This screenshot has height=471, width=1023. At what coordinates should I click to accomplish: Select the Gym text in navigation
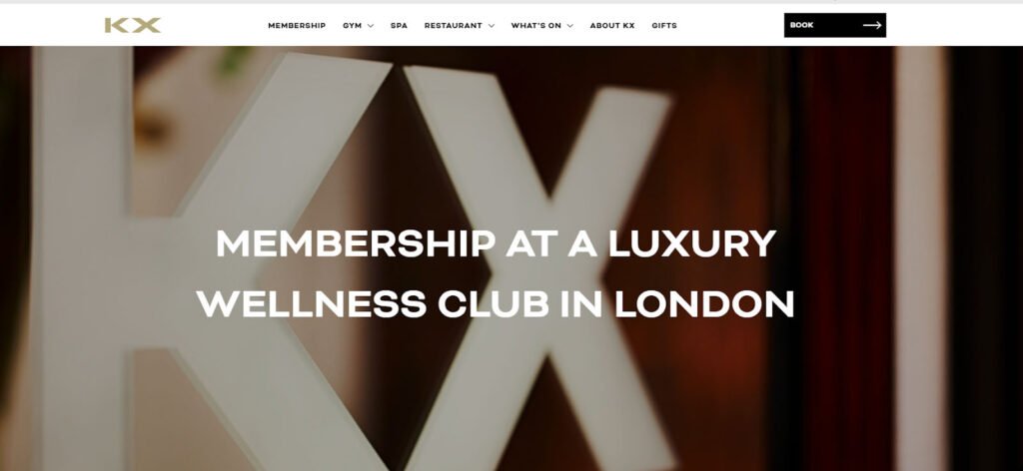point(353,25)
